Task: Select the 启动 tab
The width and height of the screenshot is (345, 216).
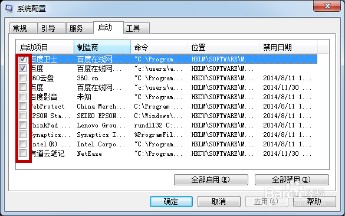Action: pos(109,28)
